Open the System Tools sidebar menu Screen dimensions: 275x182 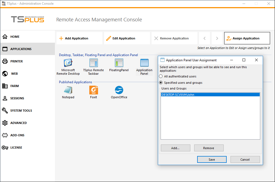[21, 111]
